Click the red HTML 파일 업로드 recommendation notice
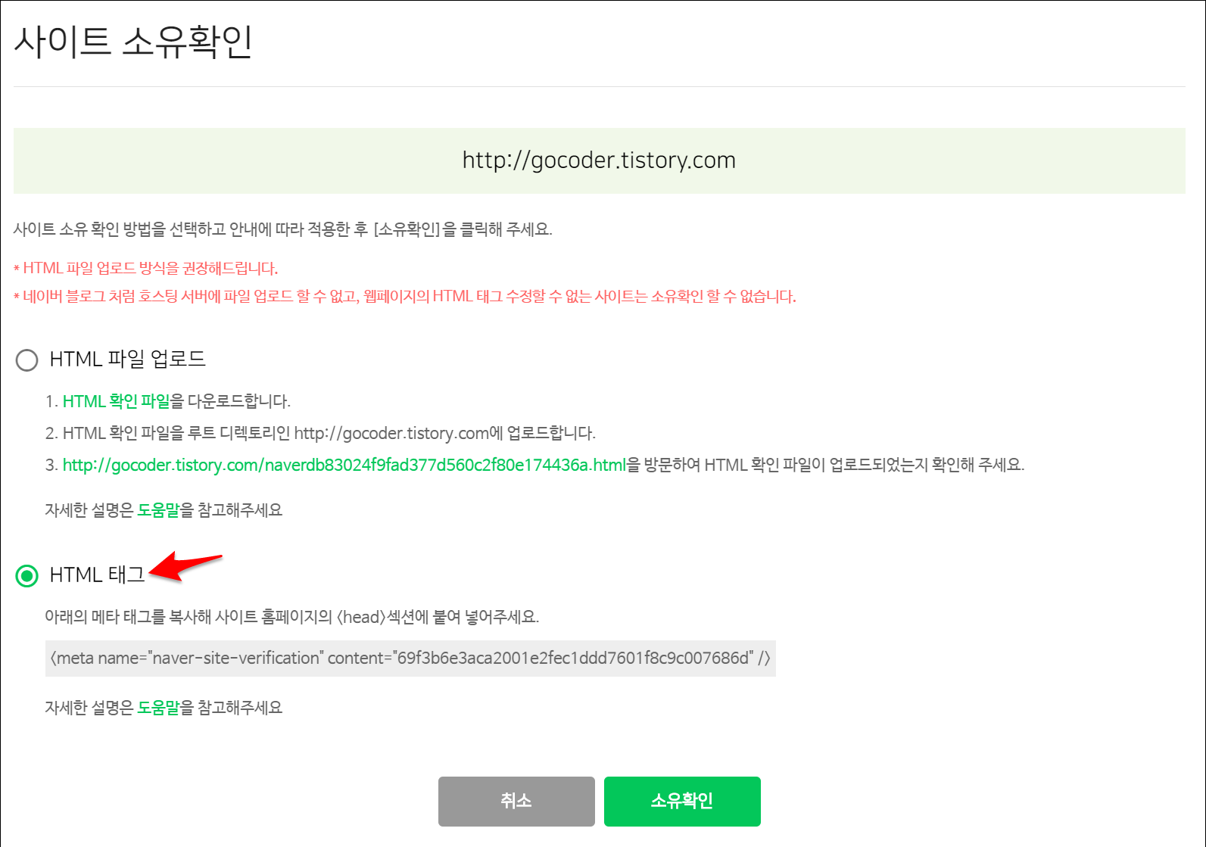 pyautogui.click(x=146, y=268)
